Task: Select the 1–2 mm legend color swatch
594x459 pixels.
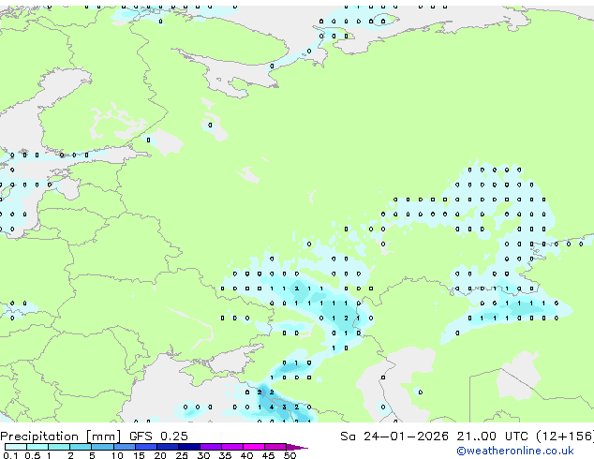Action: click(x=59, y=447)
